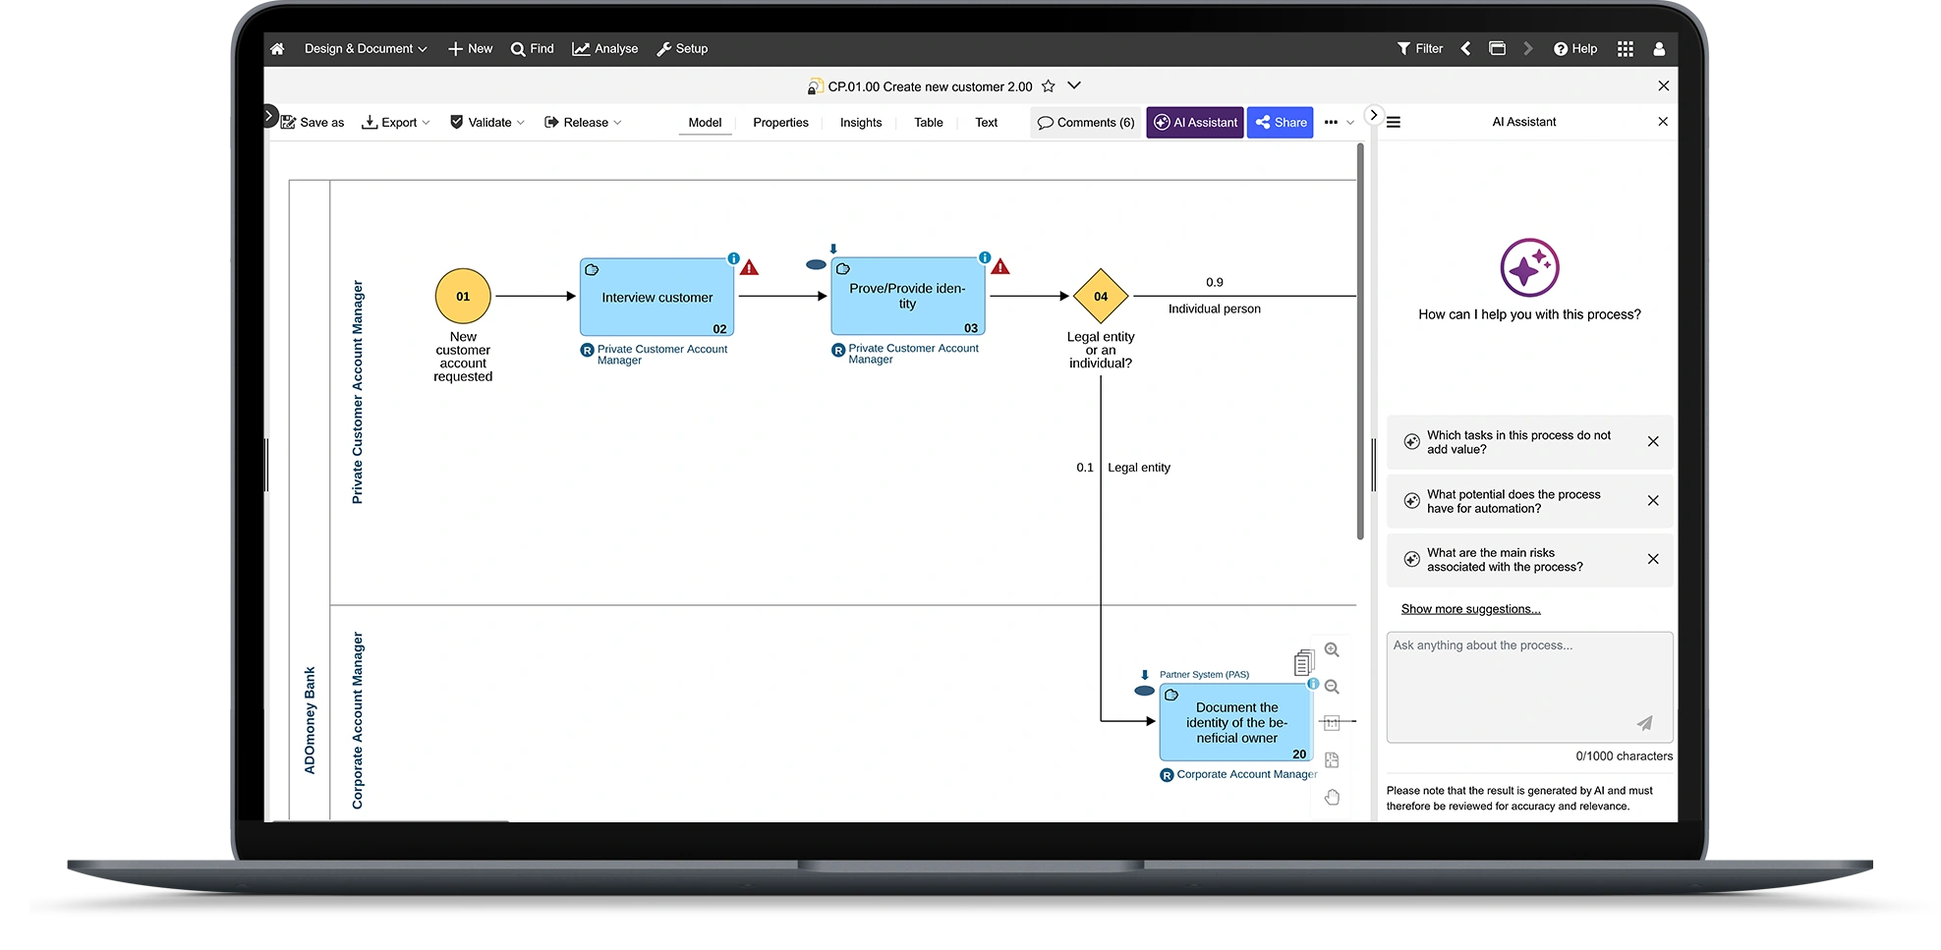
Task: Click the home icon in top bar
Action: 277,49
